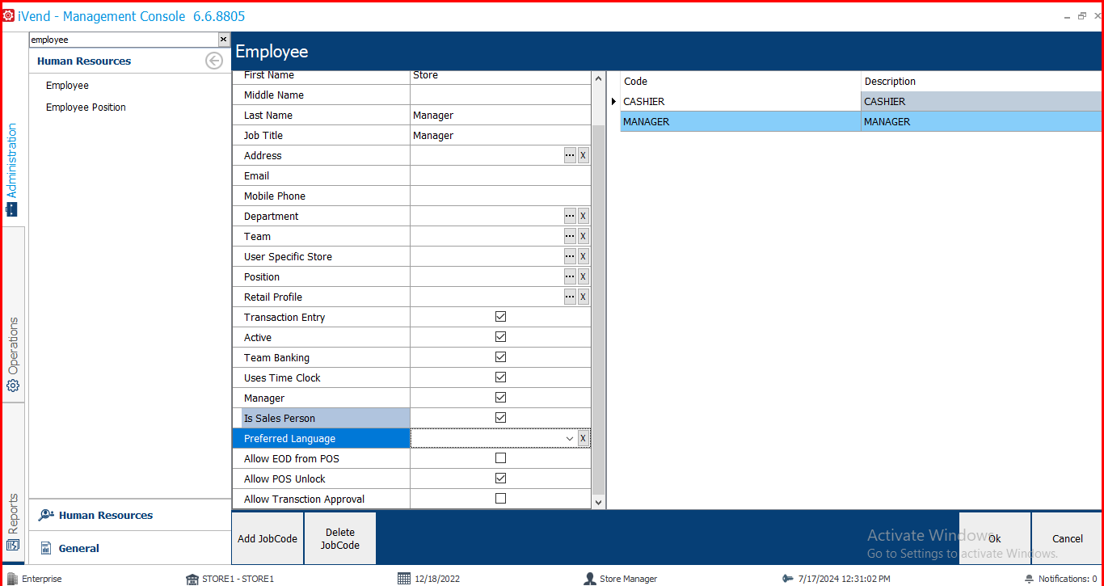Open the User Specific Store lookup button

570,256
